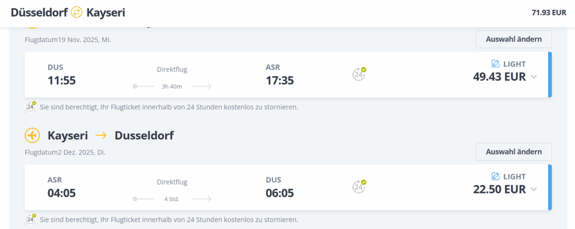Click the 24h icon under the outbound flight card
Screen dimensions: 575x229
31,107
